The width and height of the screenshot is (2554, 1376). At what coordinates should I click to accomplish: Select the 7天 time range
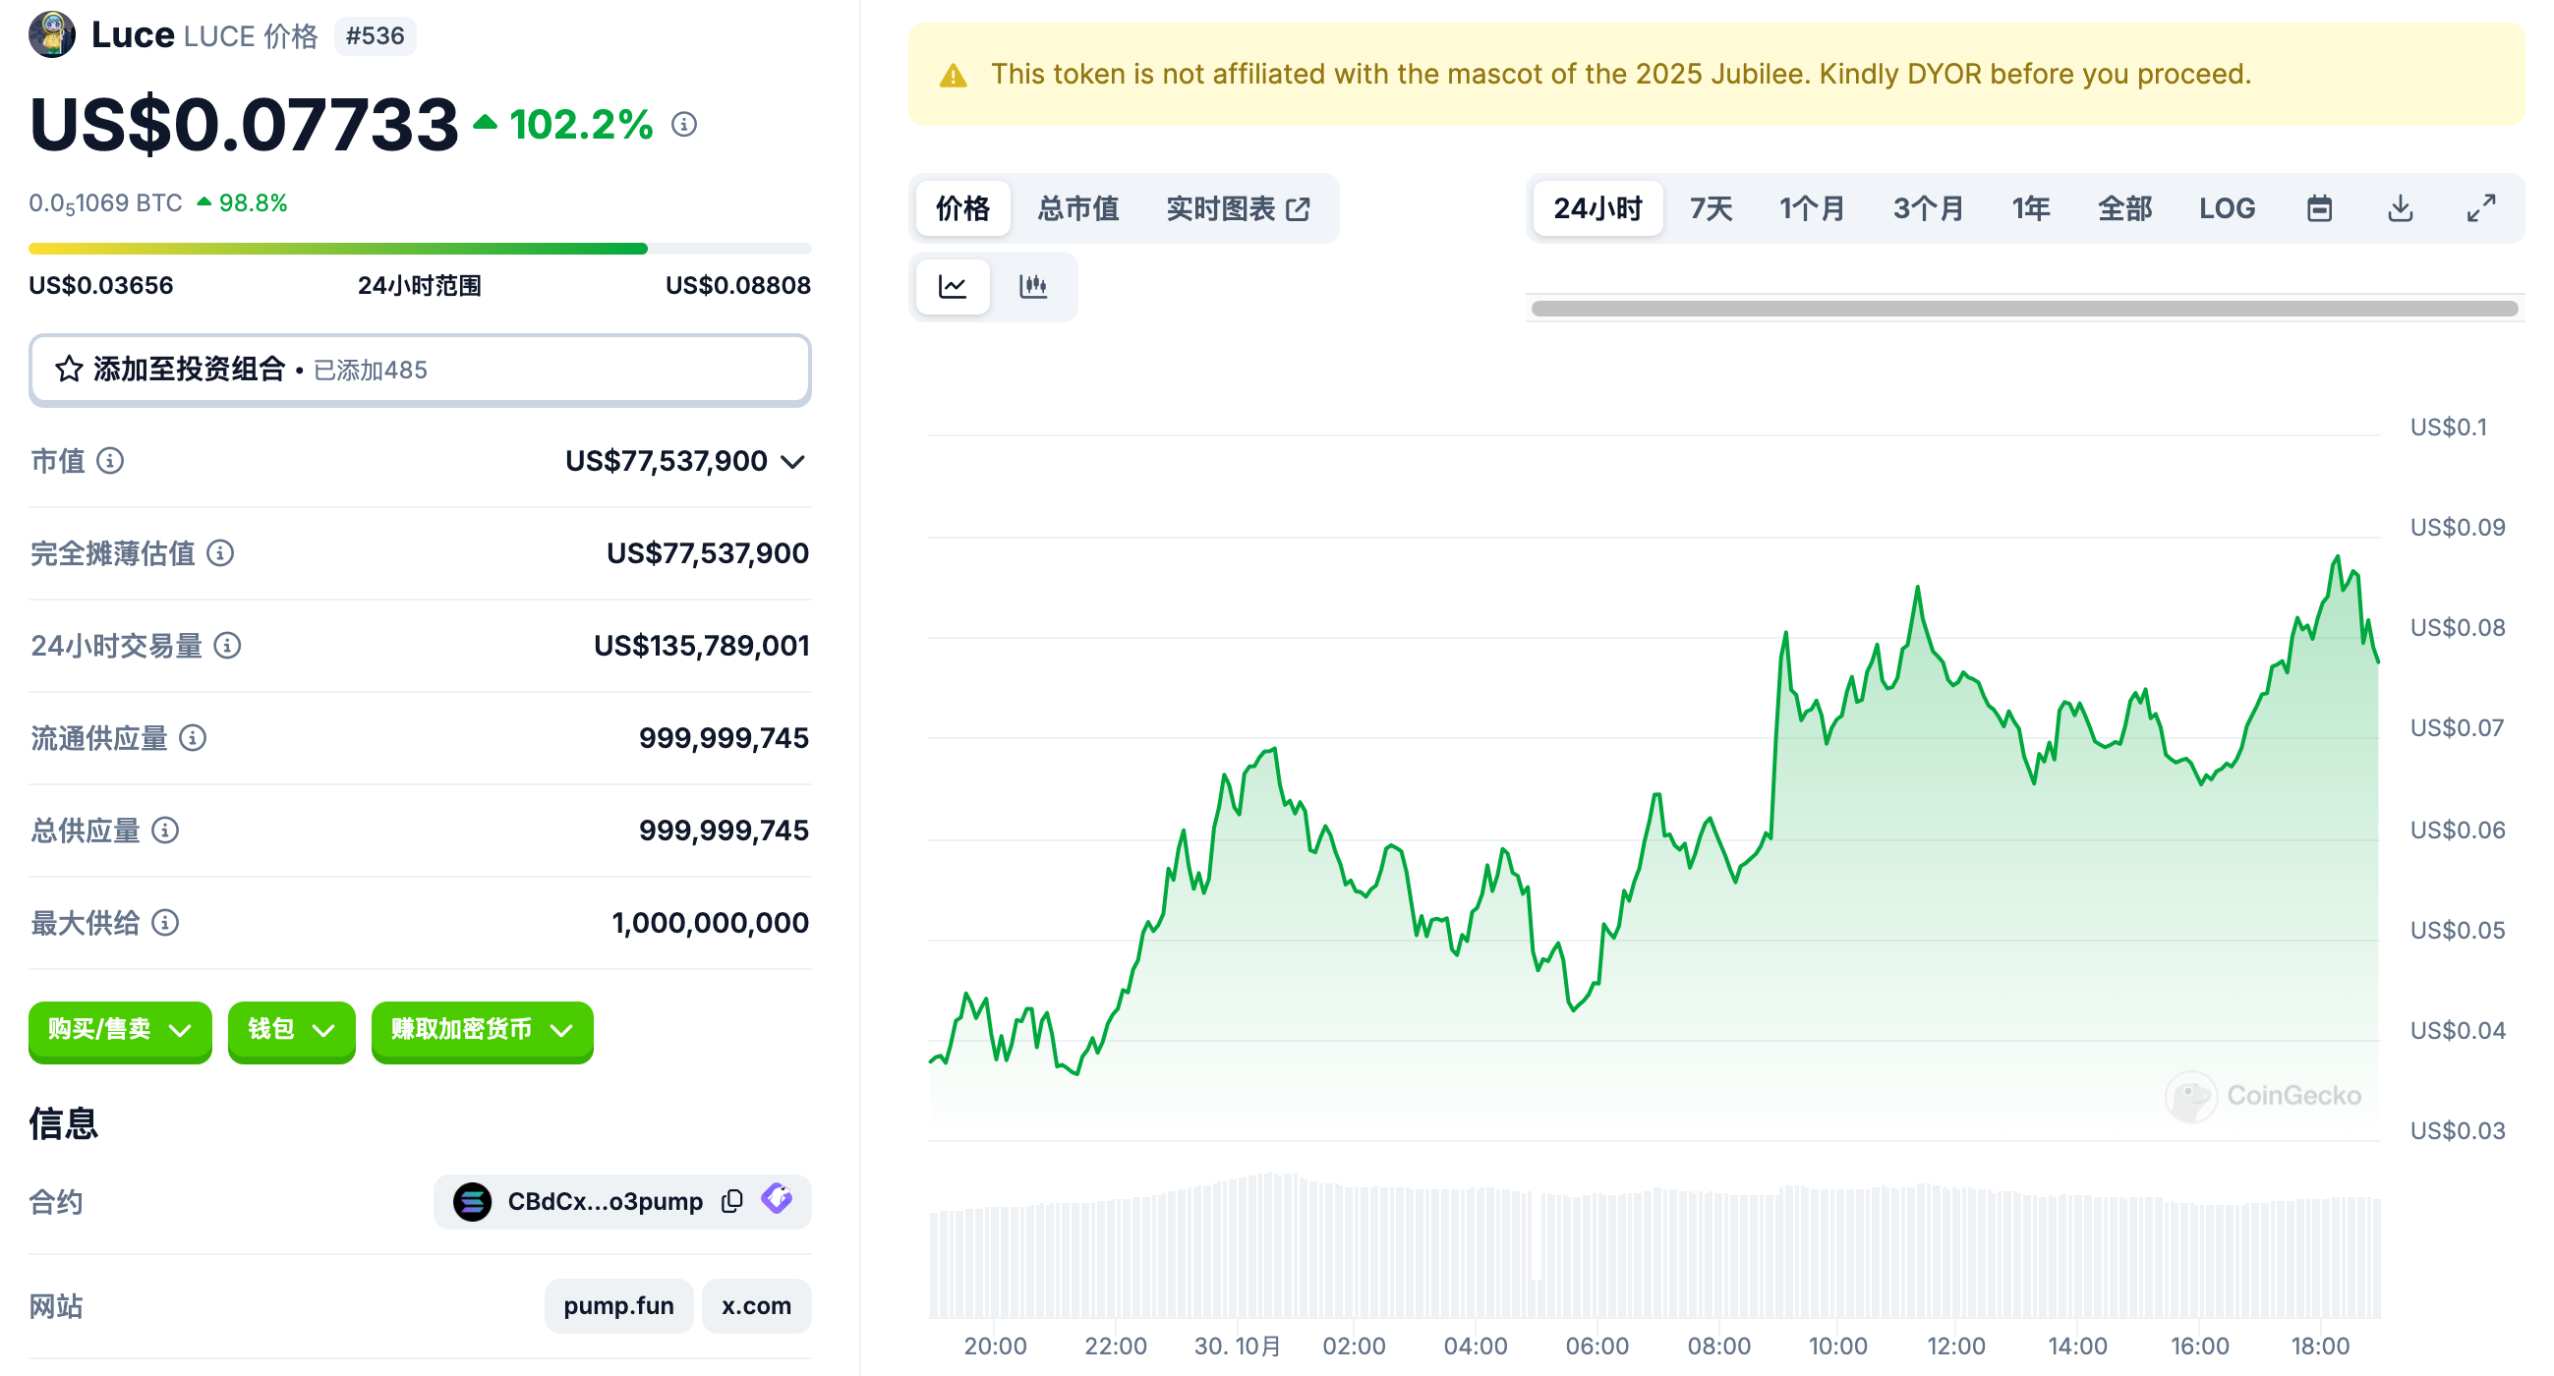pos(1711,208)
